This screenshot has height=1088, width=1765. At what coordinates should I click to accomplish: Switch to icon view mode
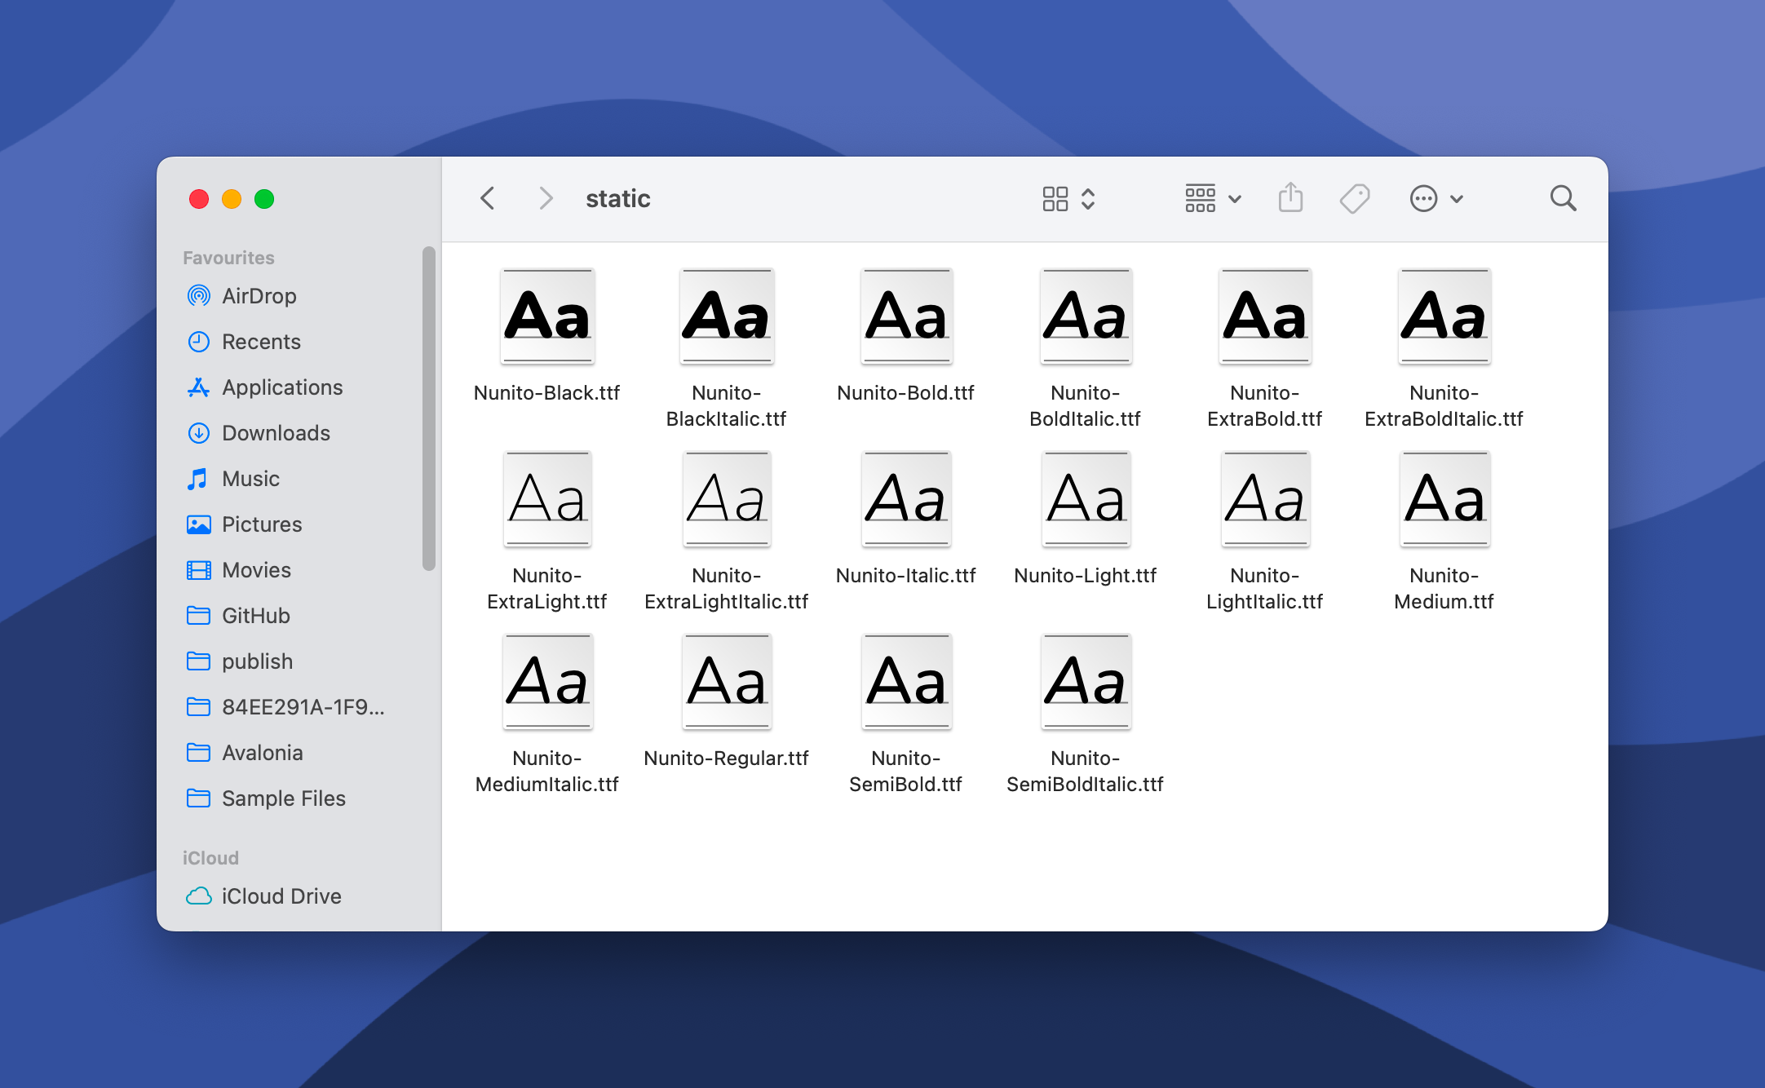[x=1055, y=198]
